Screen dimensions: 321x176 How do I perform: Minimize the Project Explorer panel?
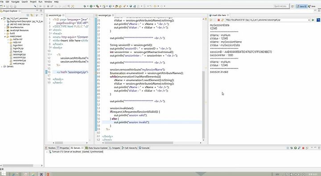(x=37, y=11)
